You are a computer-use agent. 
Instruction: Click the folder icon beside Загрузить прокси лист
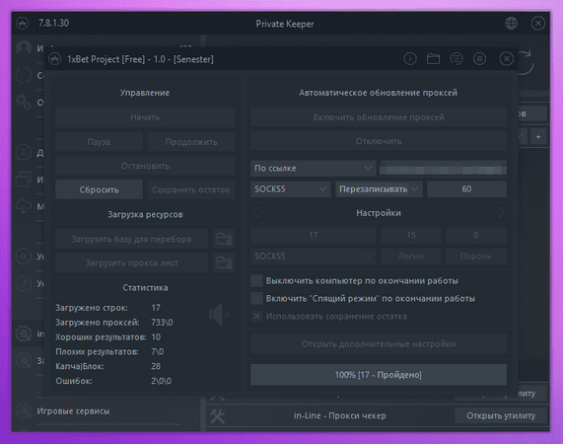tap(224, 263)
